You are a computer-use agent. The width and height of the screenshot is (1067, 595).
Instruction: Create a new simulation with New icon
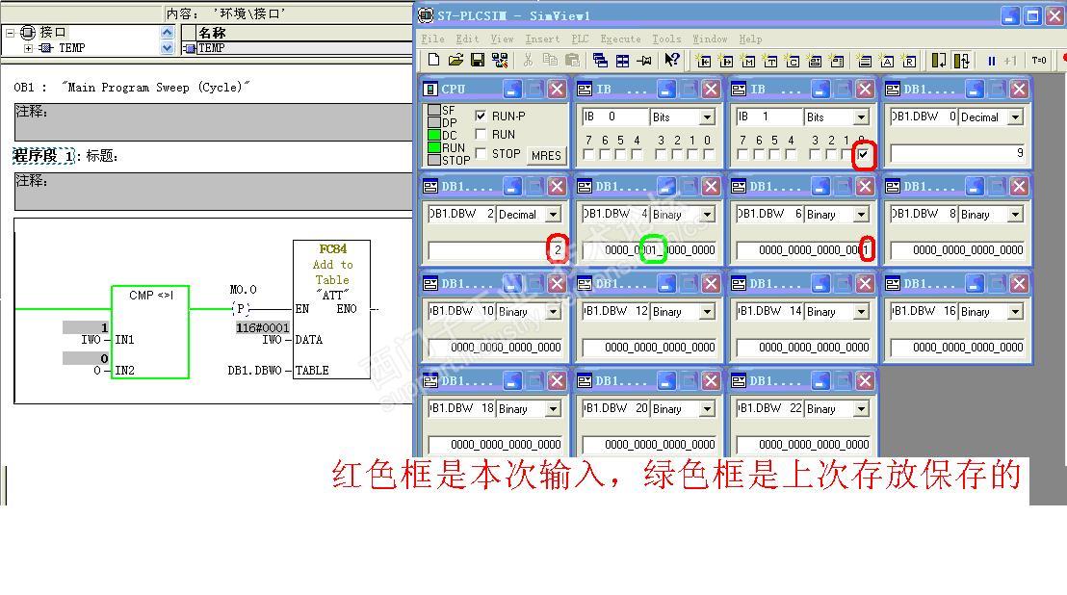tap(433, 61)
